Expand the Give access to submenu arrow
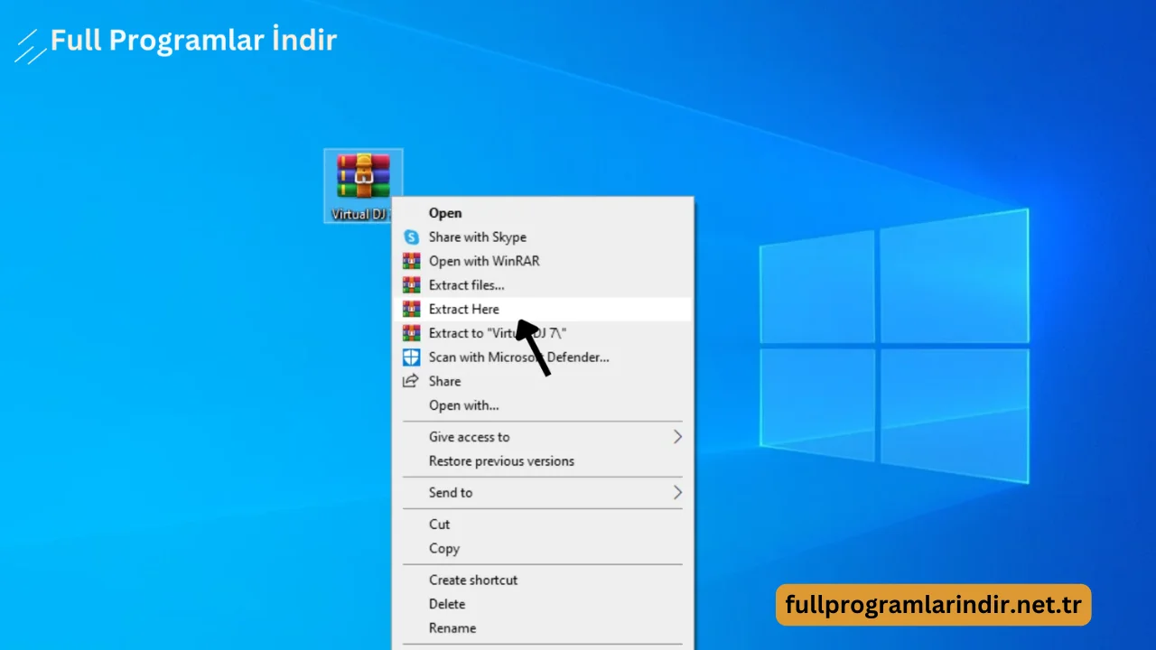Image resolution: width=1156 pixels, height=650 pixels. 677,437
